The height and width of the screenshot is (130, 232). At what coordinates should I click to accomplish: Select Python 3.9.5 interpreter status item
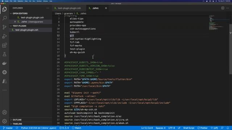click(39, 128)
